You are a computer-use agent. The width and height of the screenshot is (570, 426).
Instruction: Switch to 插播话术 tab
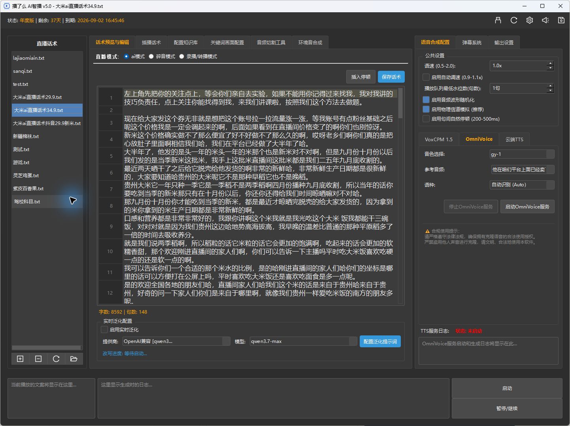151,42
